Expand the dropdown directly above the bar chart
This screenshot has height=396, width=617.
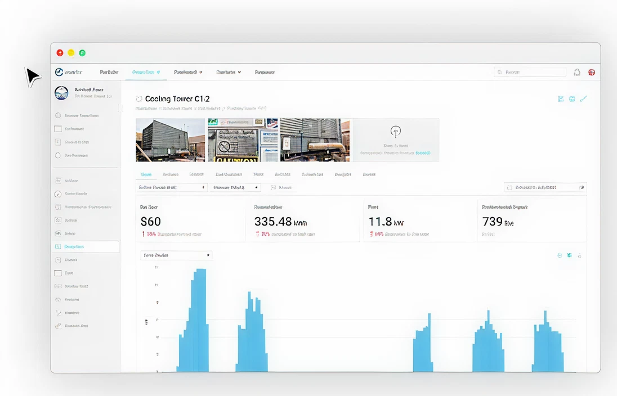point(176,255)
